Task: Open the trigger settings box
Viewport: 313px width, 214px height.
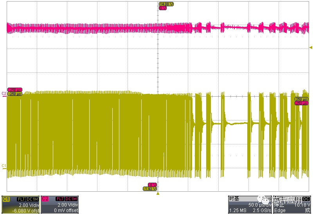Action: [292, 205]
